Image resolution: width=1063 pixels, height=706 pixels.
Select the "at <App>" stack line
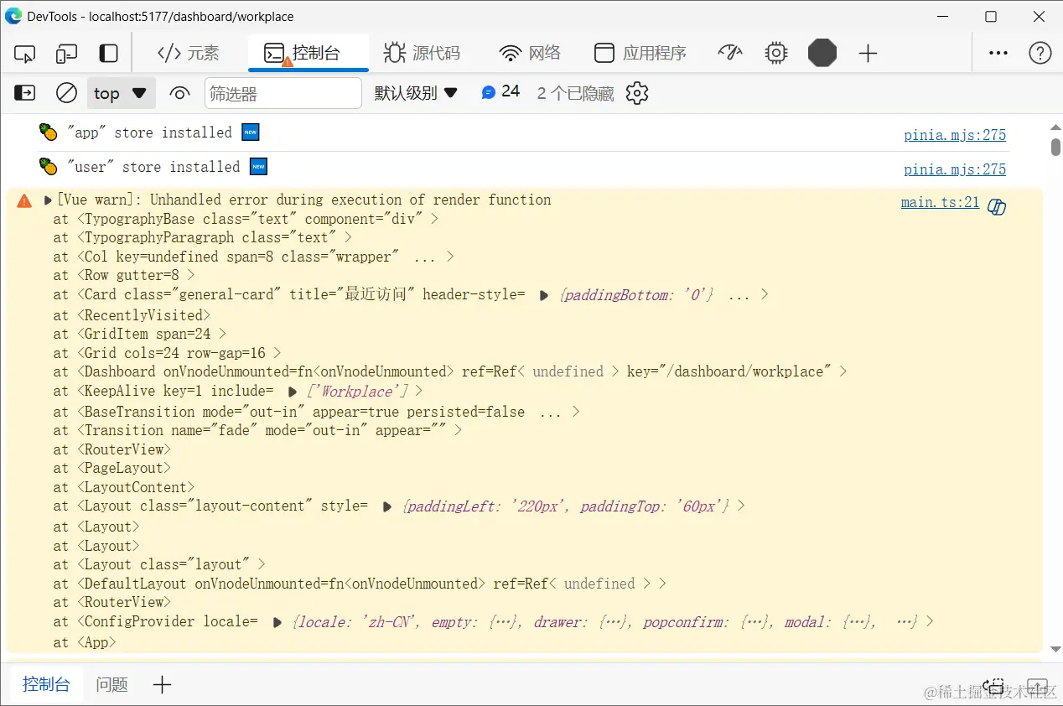(x=85, y=642)
